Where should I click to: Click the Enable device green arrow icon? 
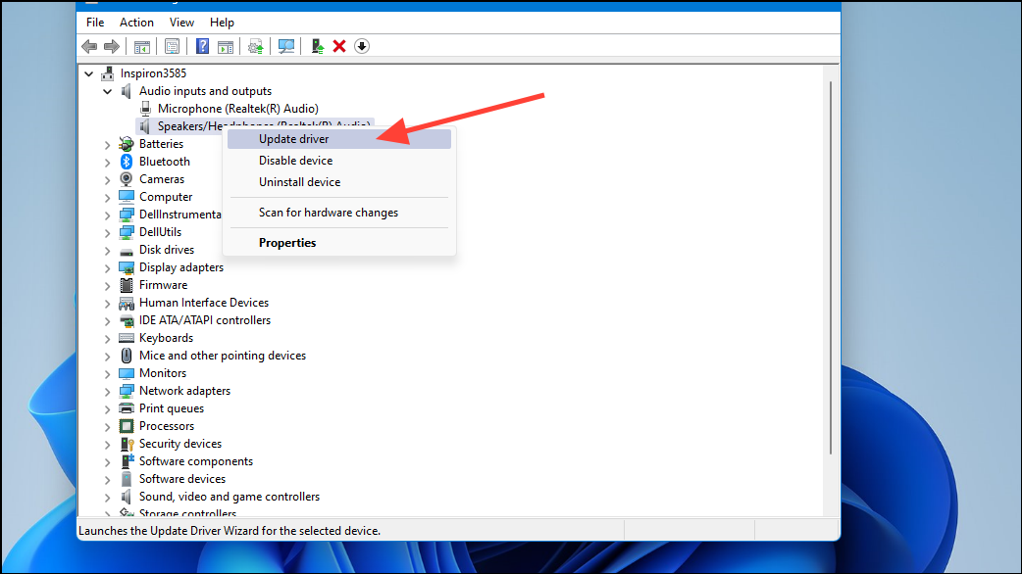317,46
